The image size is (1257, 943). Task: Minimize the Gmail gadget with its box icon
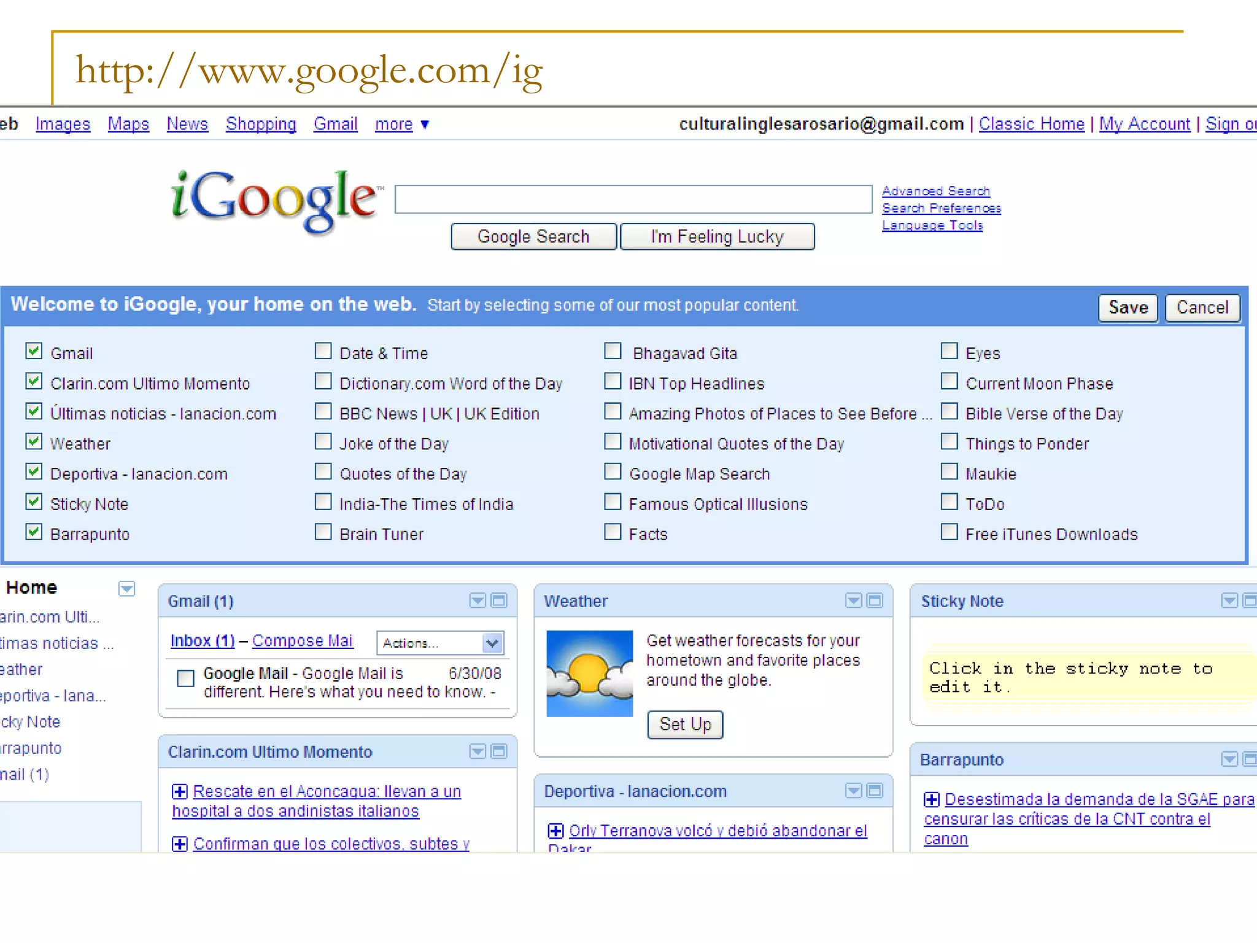500,600
